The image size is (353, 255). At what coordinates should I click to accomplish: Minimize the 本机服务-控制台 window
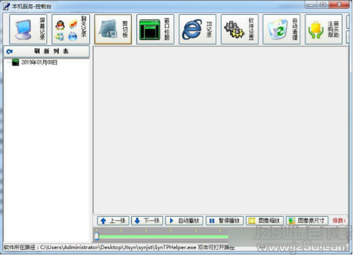pyautogui.click(x=311, y=4)
